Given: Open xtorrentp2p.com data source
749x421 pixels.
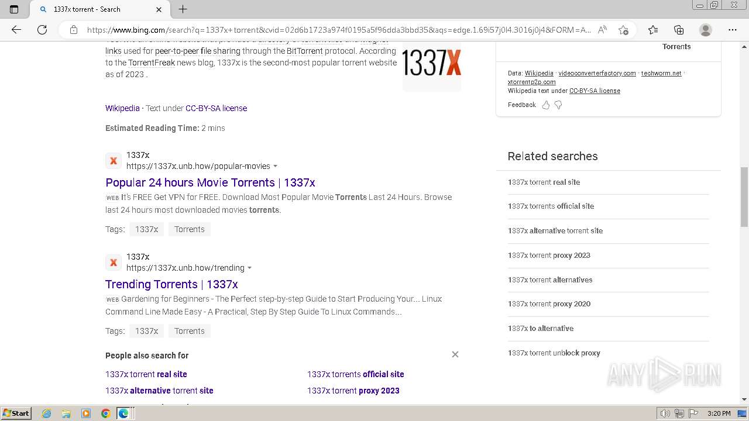Looking at the screenshot, I should click(532, 82).
